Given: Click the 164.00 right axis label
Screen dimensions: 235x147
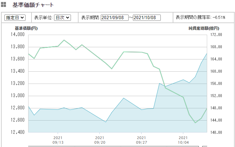Looking at the screenshot, I should [216, 59].
